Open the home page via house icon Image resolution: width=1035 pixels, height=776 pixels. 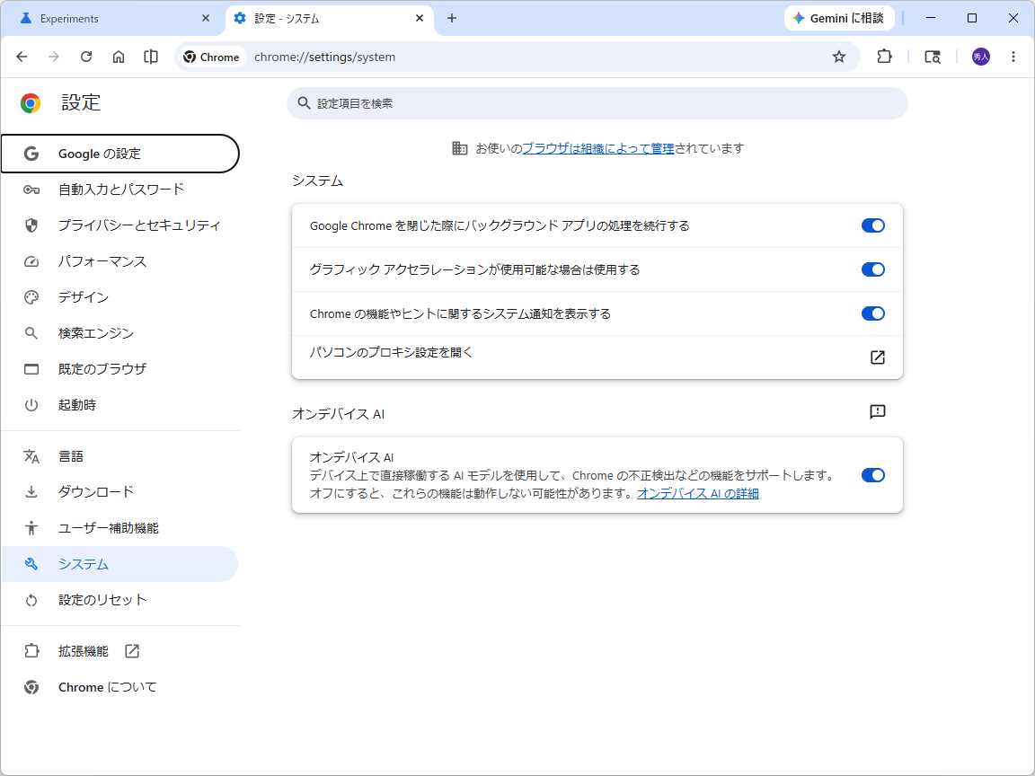[x=119, y=57]
